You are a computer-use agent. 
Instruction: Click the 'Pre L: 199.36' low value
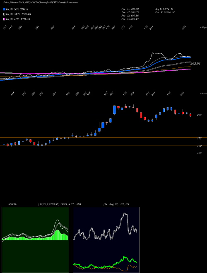click(130, 16)
